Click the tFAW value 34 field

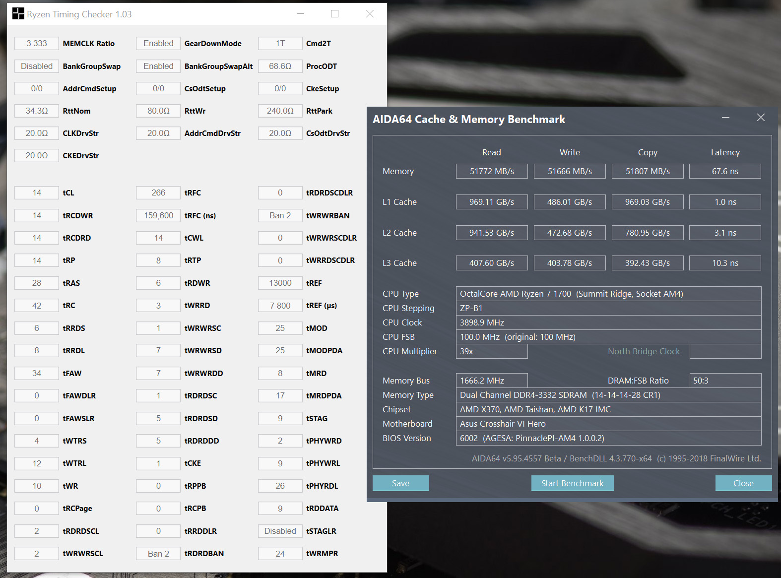coord(37,373)
